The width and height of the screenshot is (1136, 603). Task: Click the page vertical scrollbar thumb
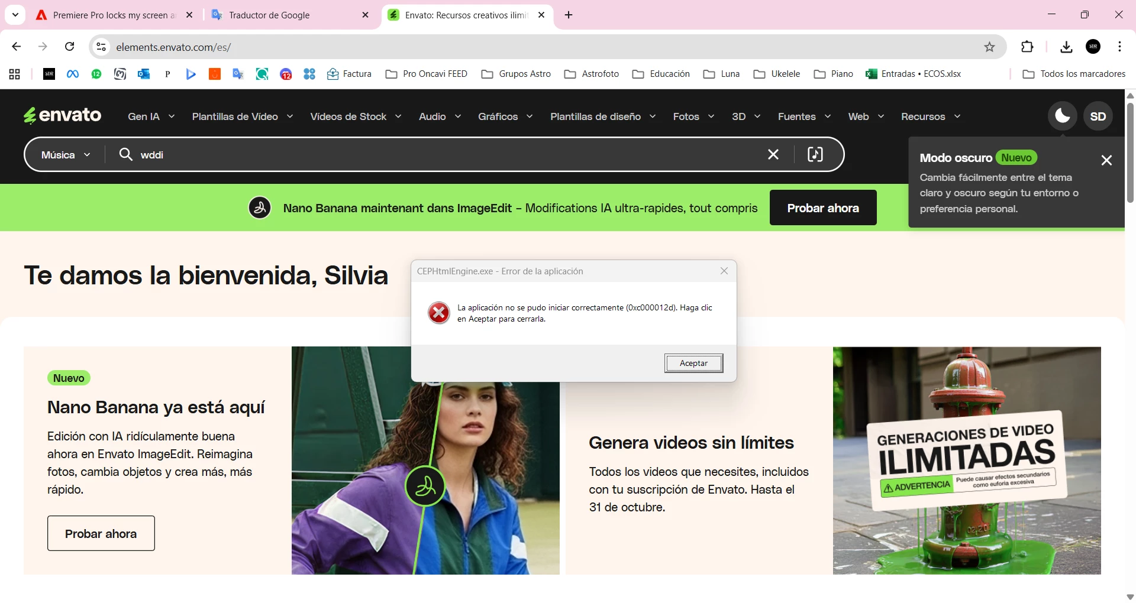[1130, 153]
